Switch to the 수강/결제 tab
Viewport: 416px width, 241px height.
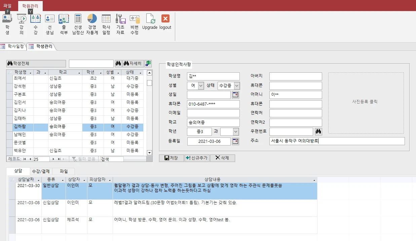(x=41, y=171)
